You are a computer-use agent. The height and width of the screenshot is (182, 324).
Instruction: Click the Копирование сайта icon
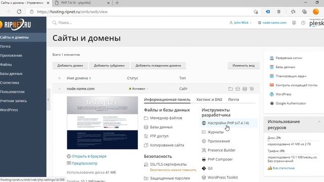point(146,145)
